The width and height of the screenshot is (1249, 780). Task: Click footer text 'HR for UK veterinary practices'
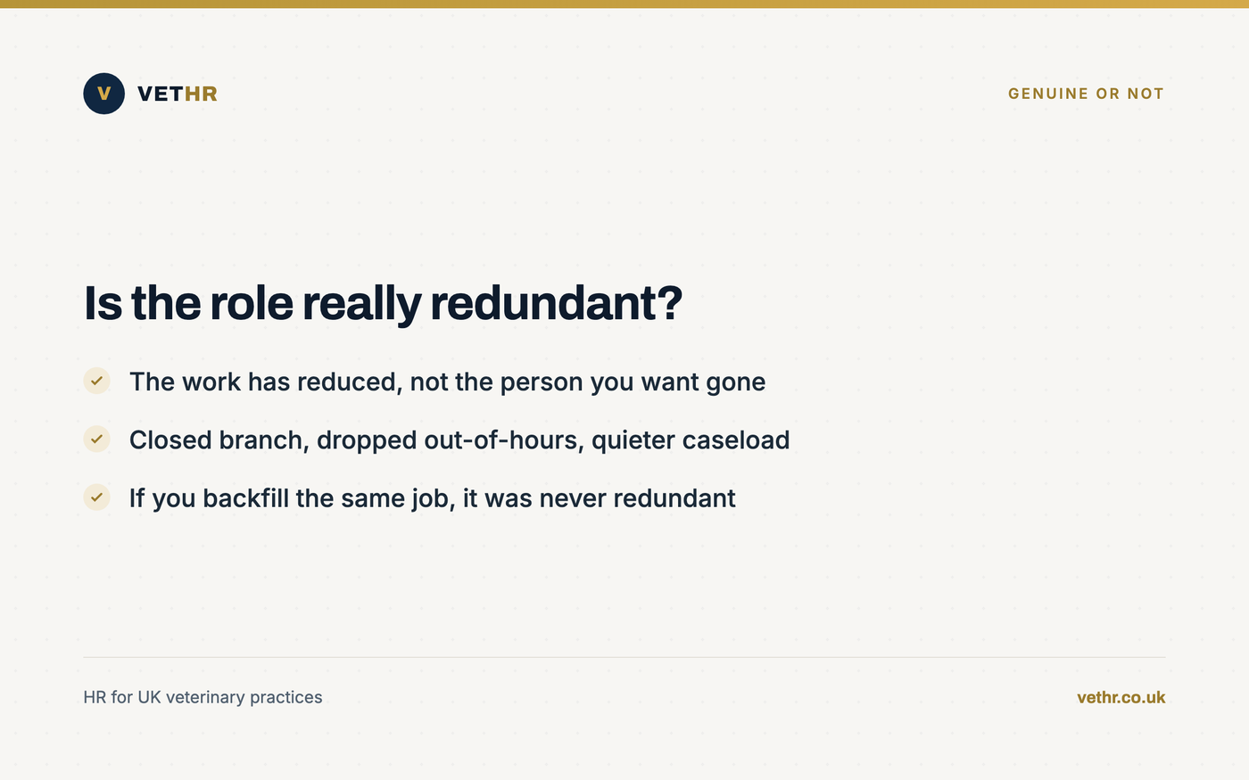(x=203, y=697)
